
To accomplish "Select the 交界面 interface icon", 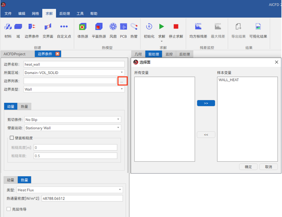I will point(48,27).
